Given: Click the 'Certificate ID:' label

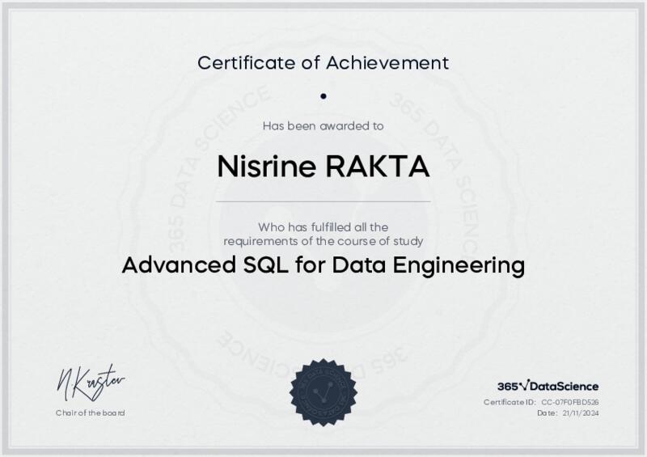Looking at the screenshot, I should pos(510,402).
